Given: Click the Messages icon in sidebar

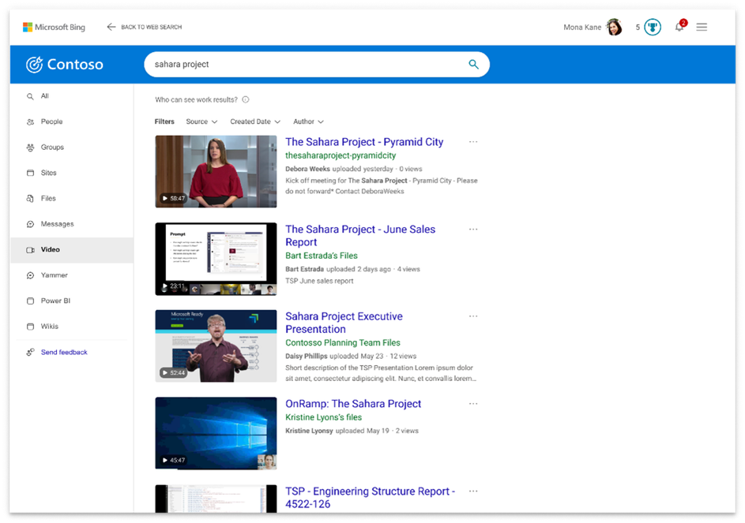Looking at the screenshot, I should tap(30, 224).
